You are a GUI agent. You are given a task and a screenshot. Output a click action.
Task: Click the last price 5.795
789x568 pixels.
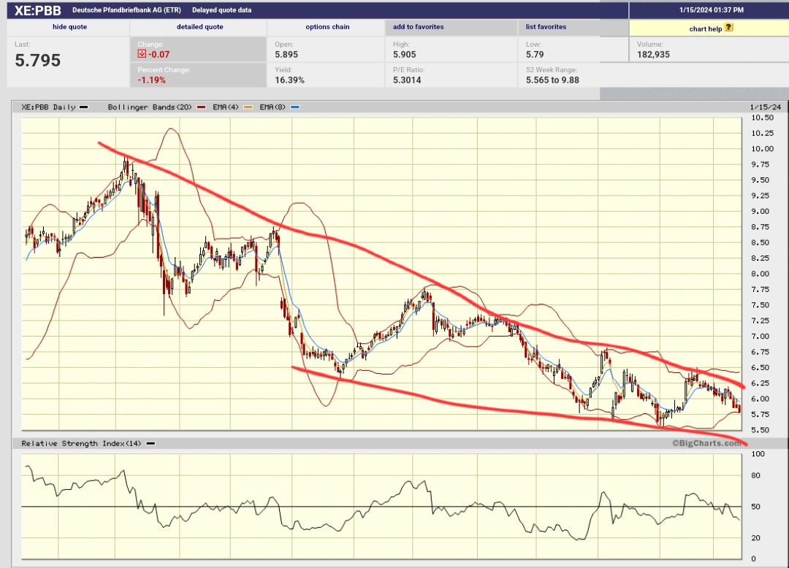(x=38, y=61)
